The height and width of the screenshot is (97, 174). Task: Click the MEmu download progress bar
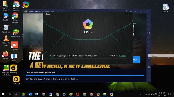click(88, 58)
